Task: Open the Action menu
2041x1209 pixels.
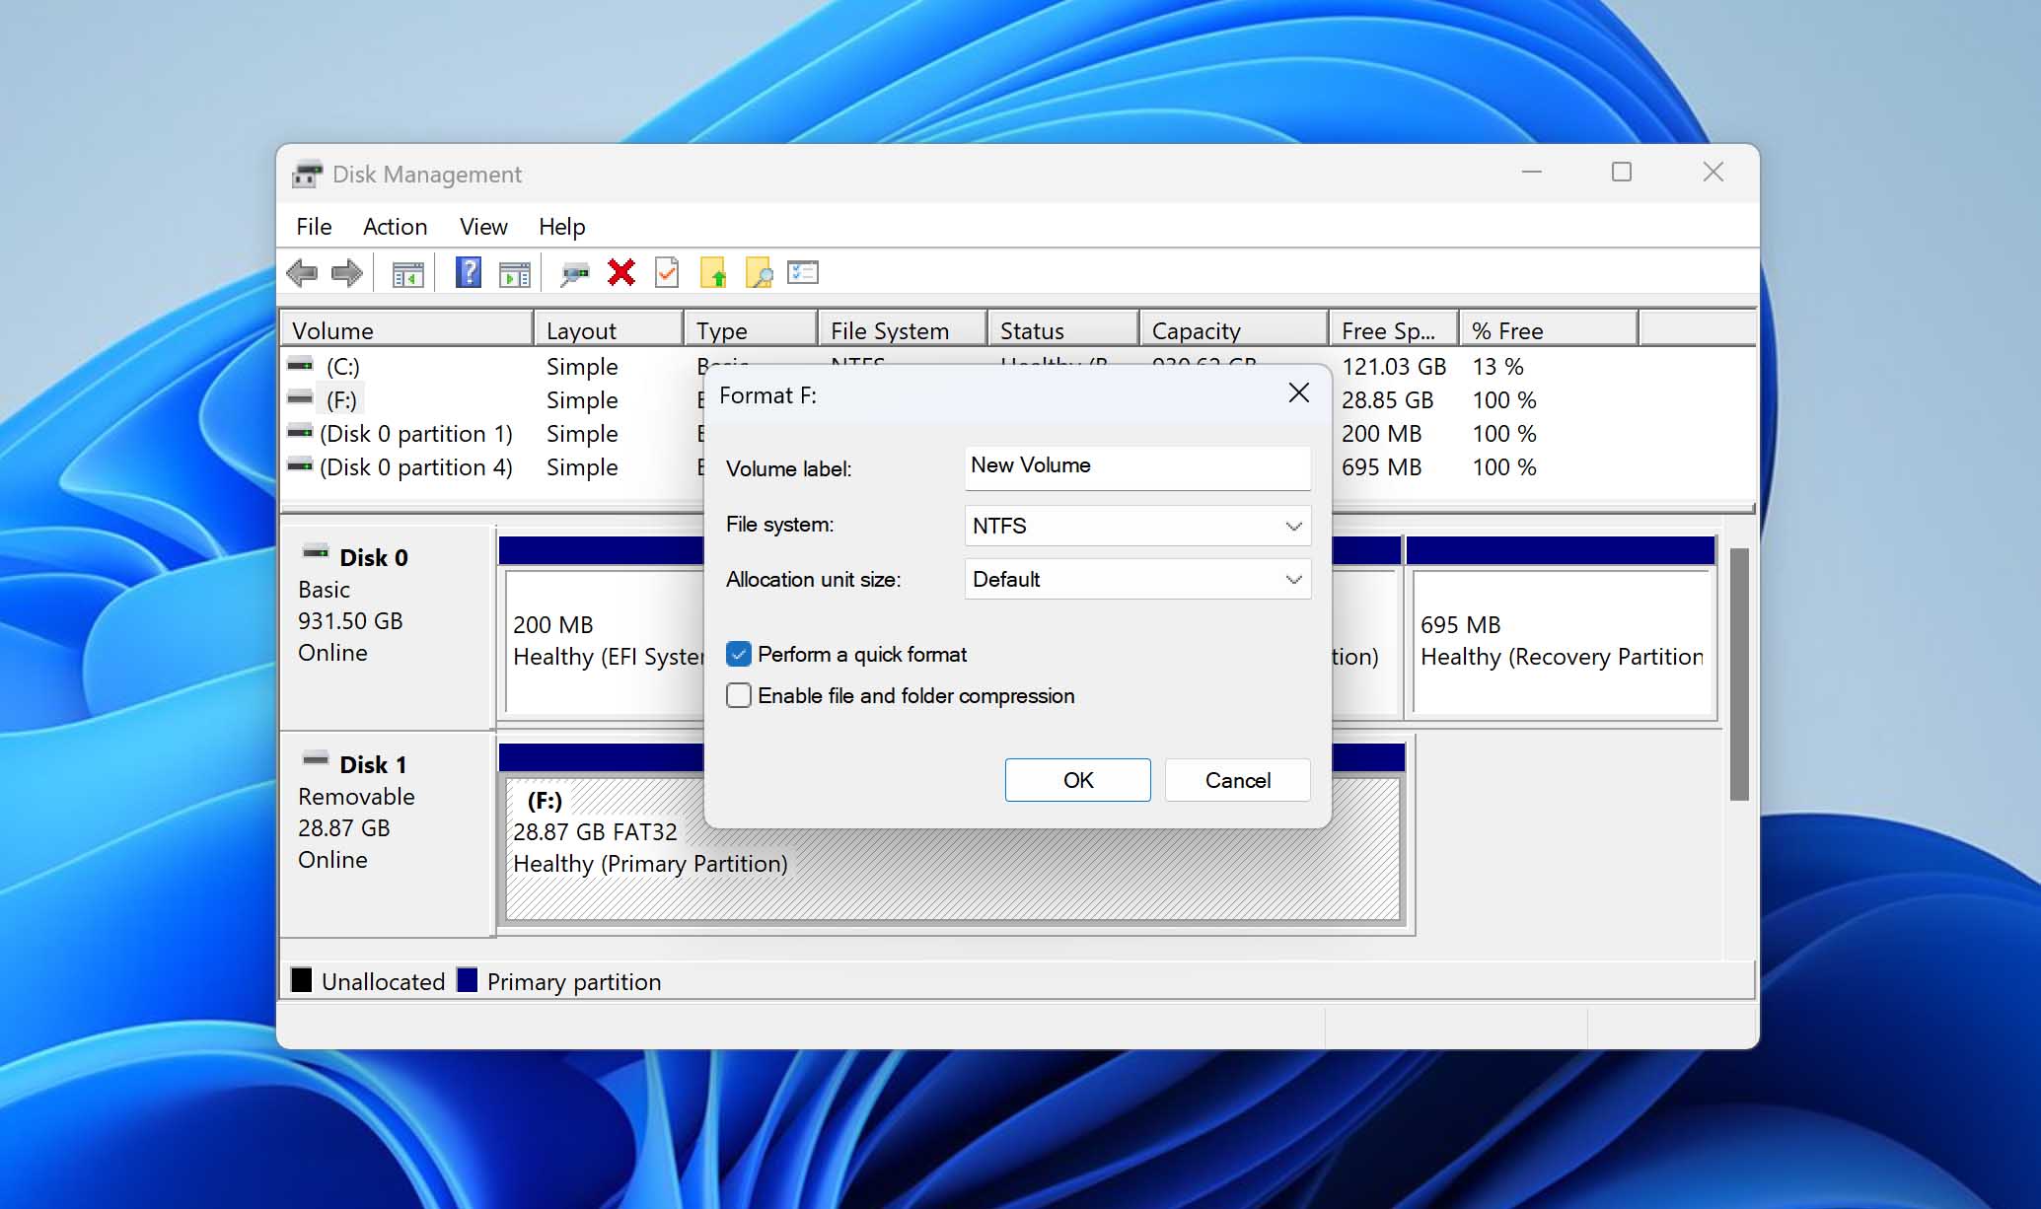Action: 394,226
